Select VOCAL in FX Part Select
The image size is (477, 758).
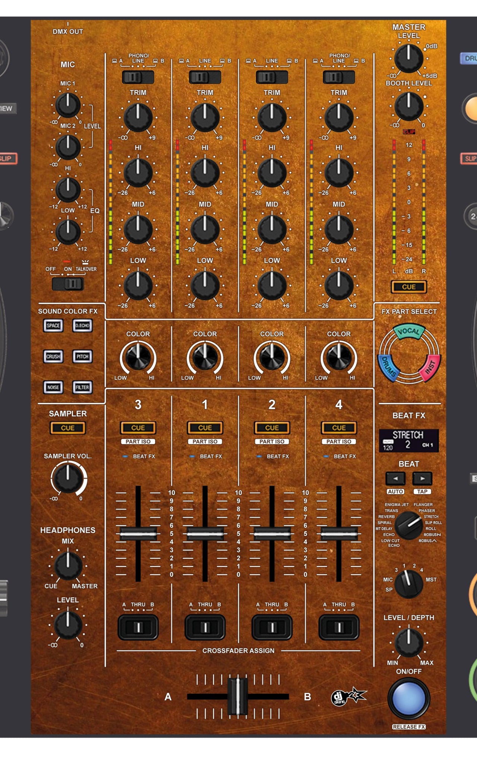[x=409, y=331]
